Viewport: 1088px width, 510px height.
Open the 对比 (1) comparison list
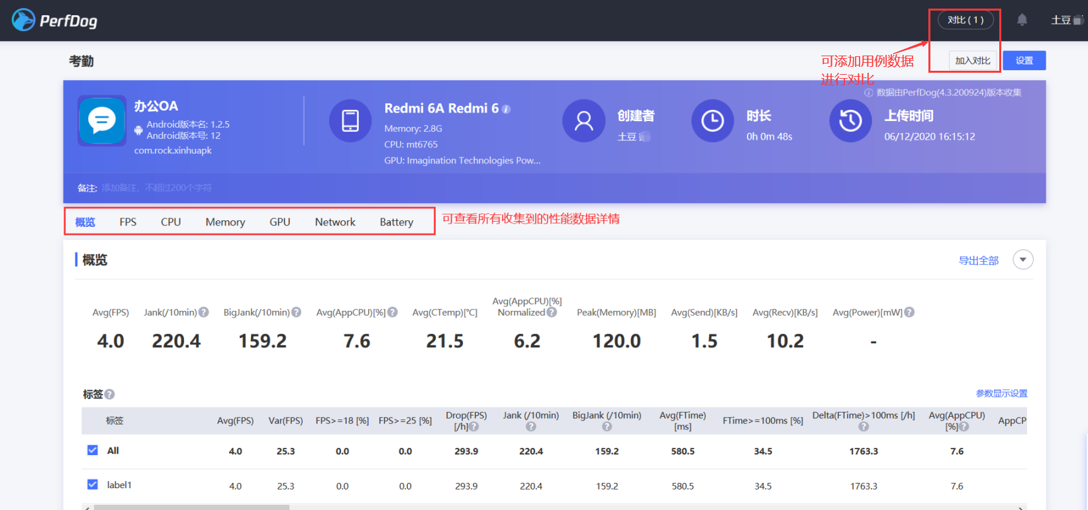(x=965, y=20)
